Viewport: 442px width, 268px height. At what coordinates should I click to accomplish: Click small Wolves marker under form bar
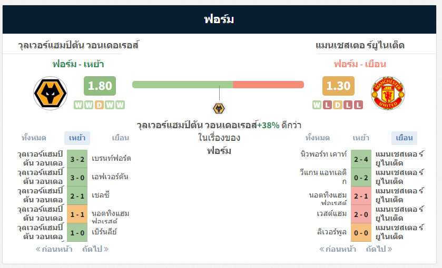point(219,109)
